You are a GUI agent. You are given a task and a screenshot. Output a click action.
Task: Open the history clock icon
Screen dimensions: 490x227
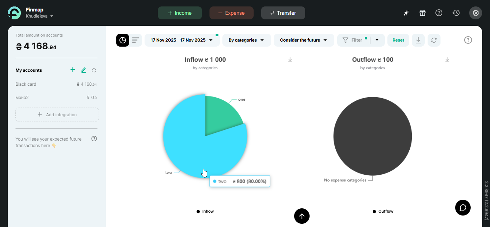(x=456, y=13)
